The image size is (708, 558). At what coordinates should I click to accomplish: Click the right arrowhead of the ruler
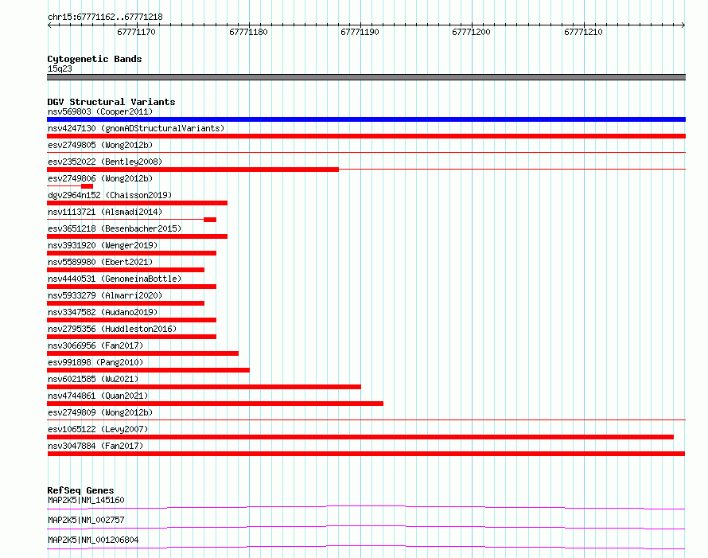pyautogui.click(x=683, y=25)
